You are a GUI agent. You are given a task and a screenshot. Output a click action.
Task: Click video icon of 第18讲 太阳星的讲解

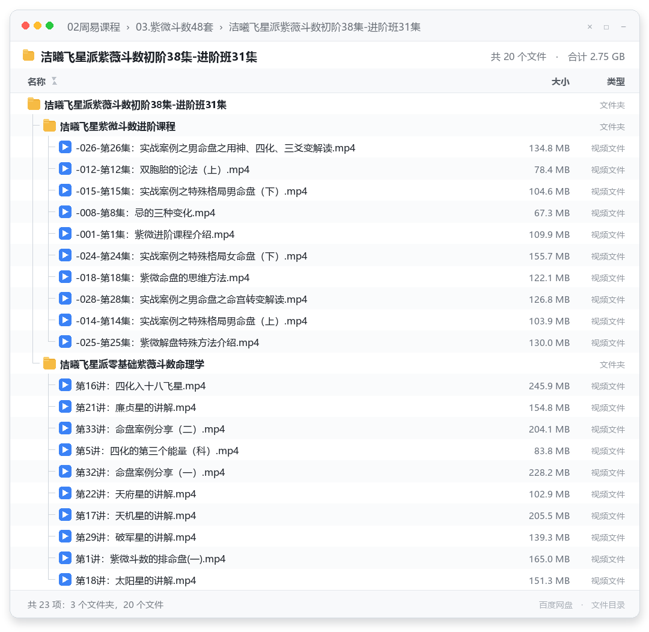65,580
